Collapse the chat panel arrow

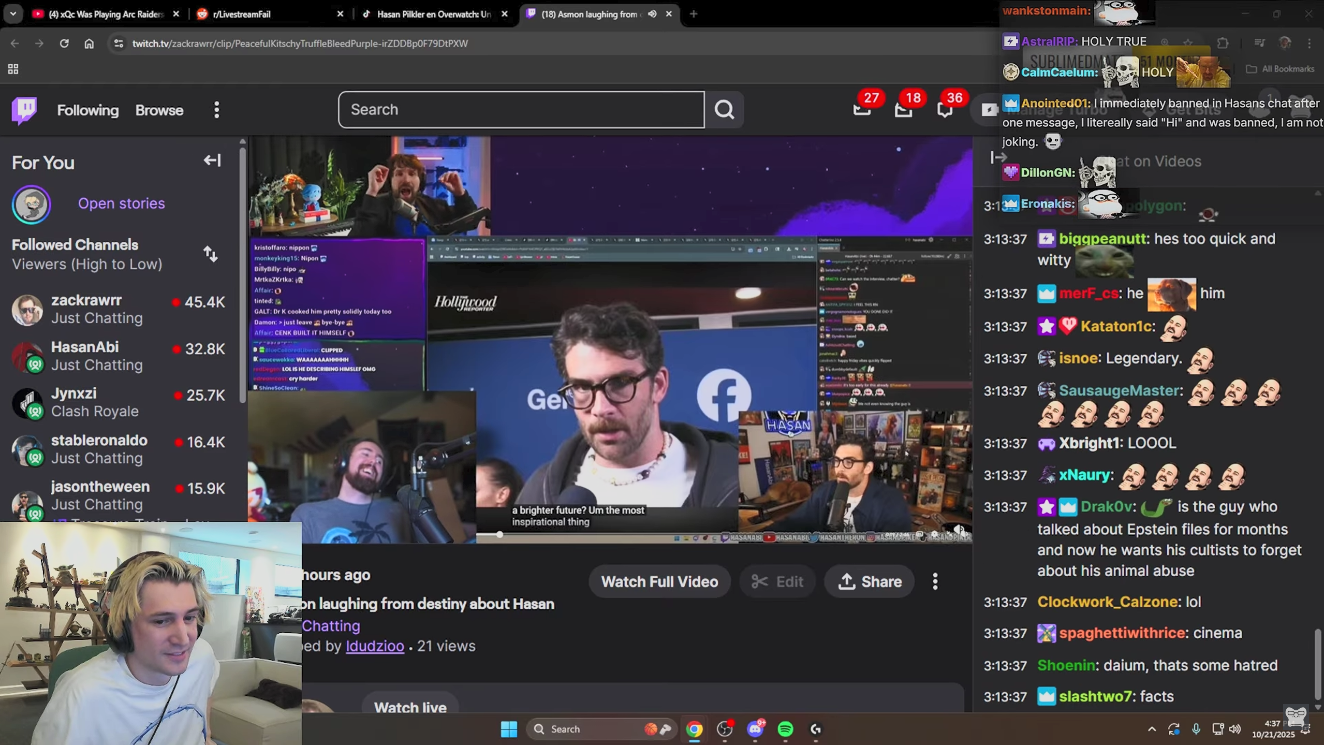pos(998,157)
